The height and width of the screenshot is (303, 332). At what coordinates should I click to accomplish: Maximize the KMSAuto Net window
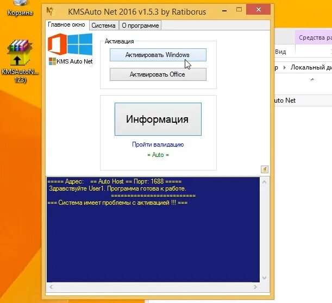[239, 10]
